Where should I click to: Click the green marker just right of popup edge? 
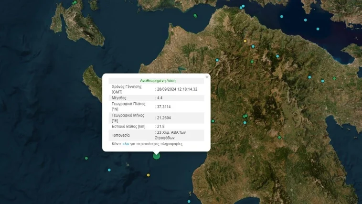[213, 121]
